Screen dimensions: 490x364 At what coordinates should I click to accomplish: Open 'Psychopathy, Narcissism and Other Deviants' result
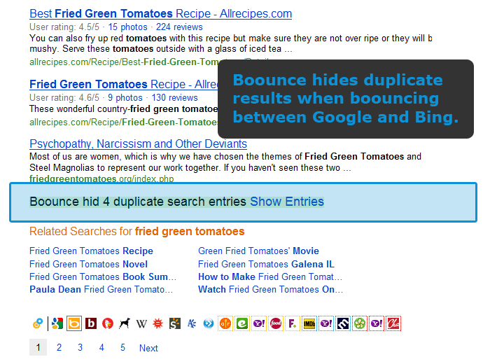pyautogui.click(x=138, y=144)
